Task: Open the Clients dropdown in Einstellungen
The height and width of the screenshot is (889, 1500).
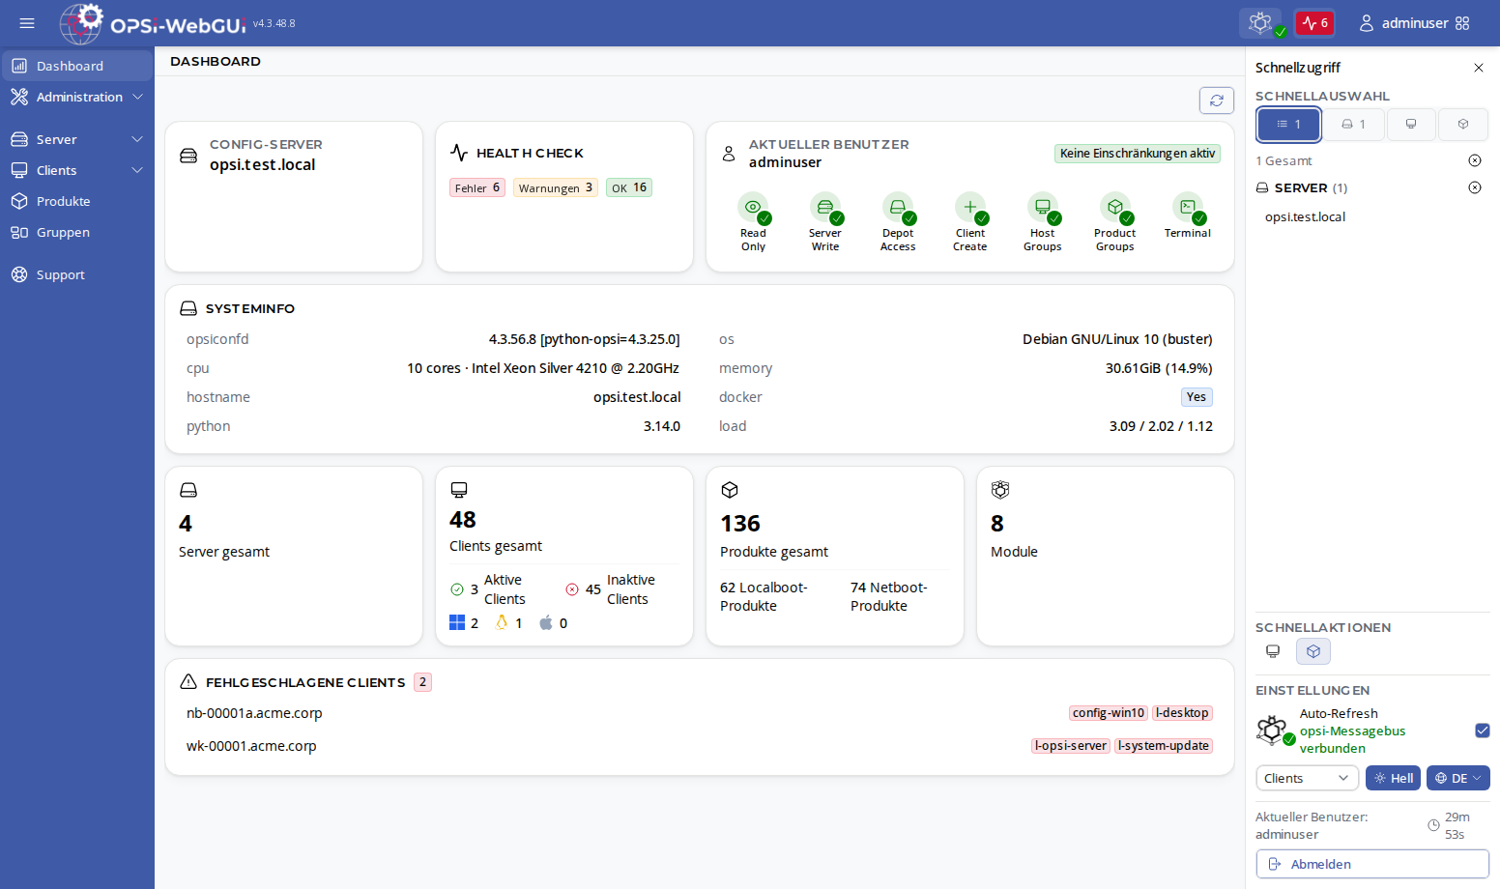Action: (x=1307, y=778)
